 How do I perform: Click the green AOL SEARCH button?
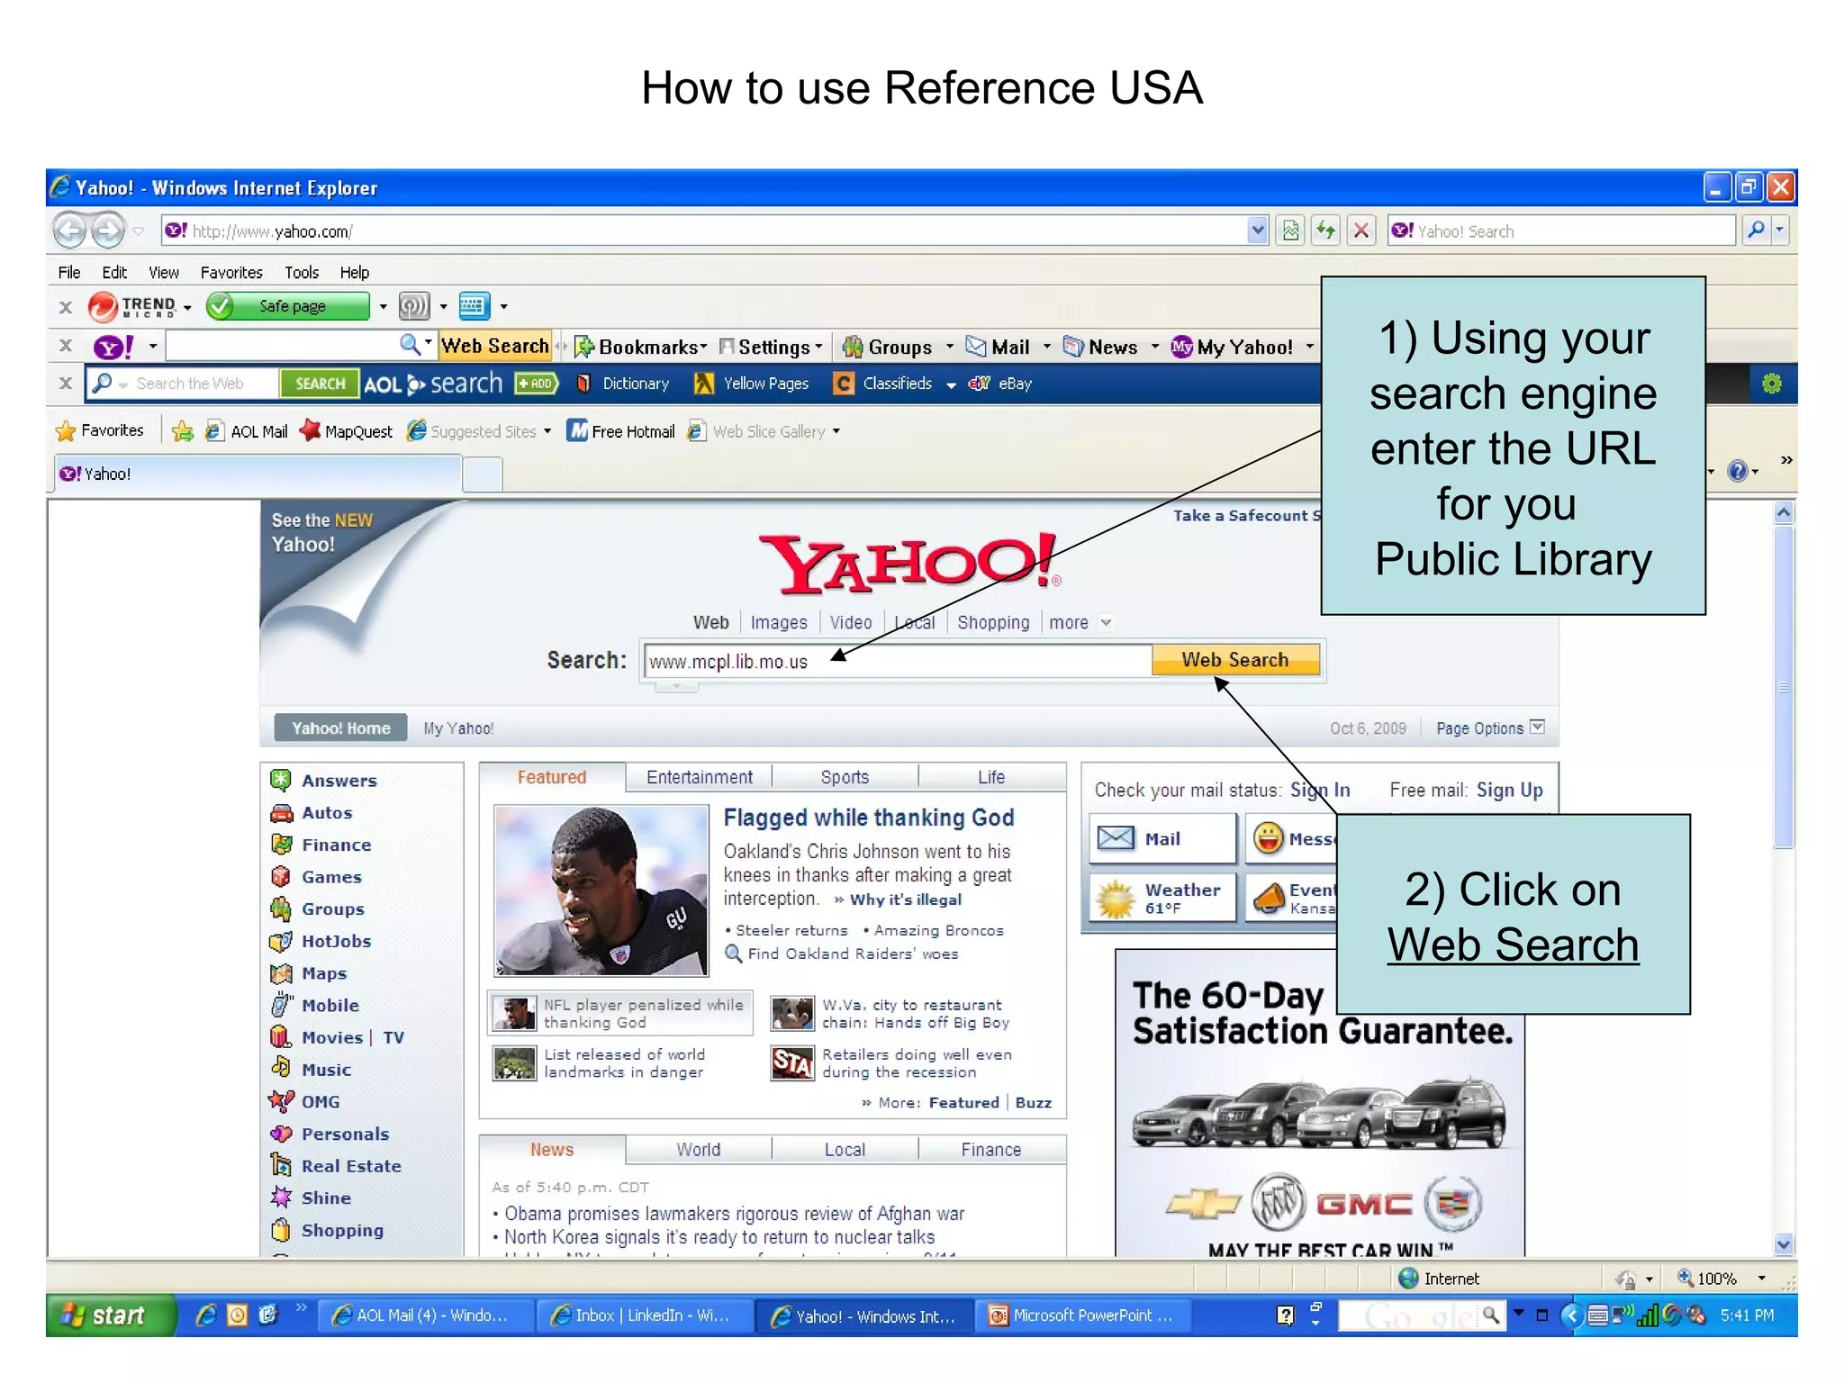(x=320, y=384)
